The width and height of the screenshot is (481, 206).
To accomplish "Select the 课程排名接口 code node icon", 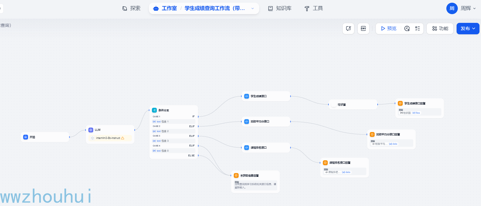I will point(247,148).
